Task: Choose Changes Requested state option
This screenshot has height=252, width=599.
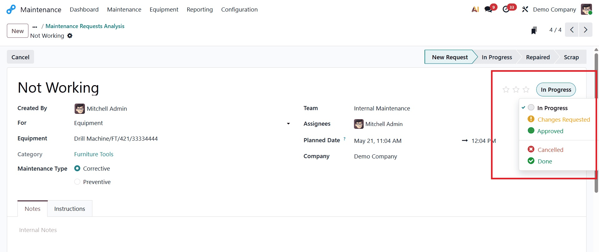Action: tap(559, 119)
